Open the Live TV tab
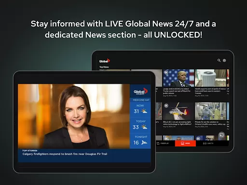This screenshot has width=247, height=185. click(x=208, y=144)
